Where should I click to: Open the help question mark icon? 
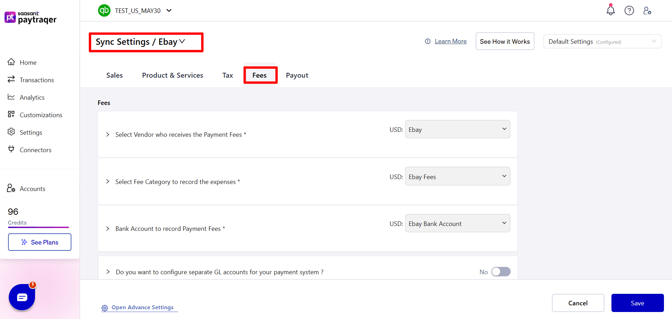click(629, 10)
